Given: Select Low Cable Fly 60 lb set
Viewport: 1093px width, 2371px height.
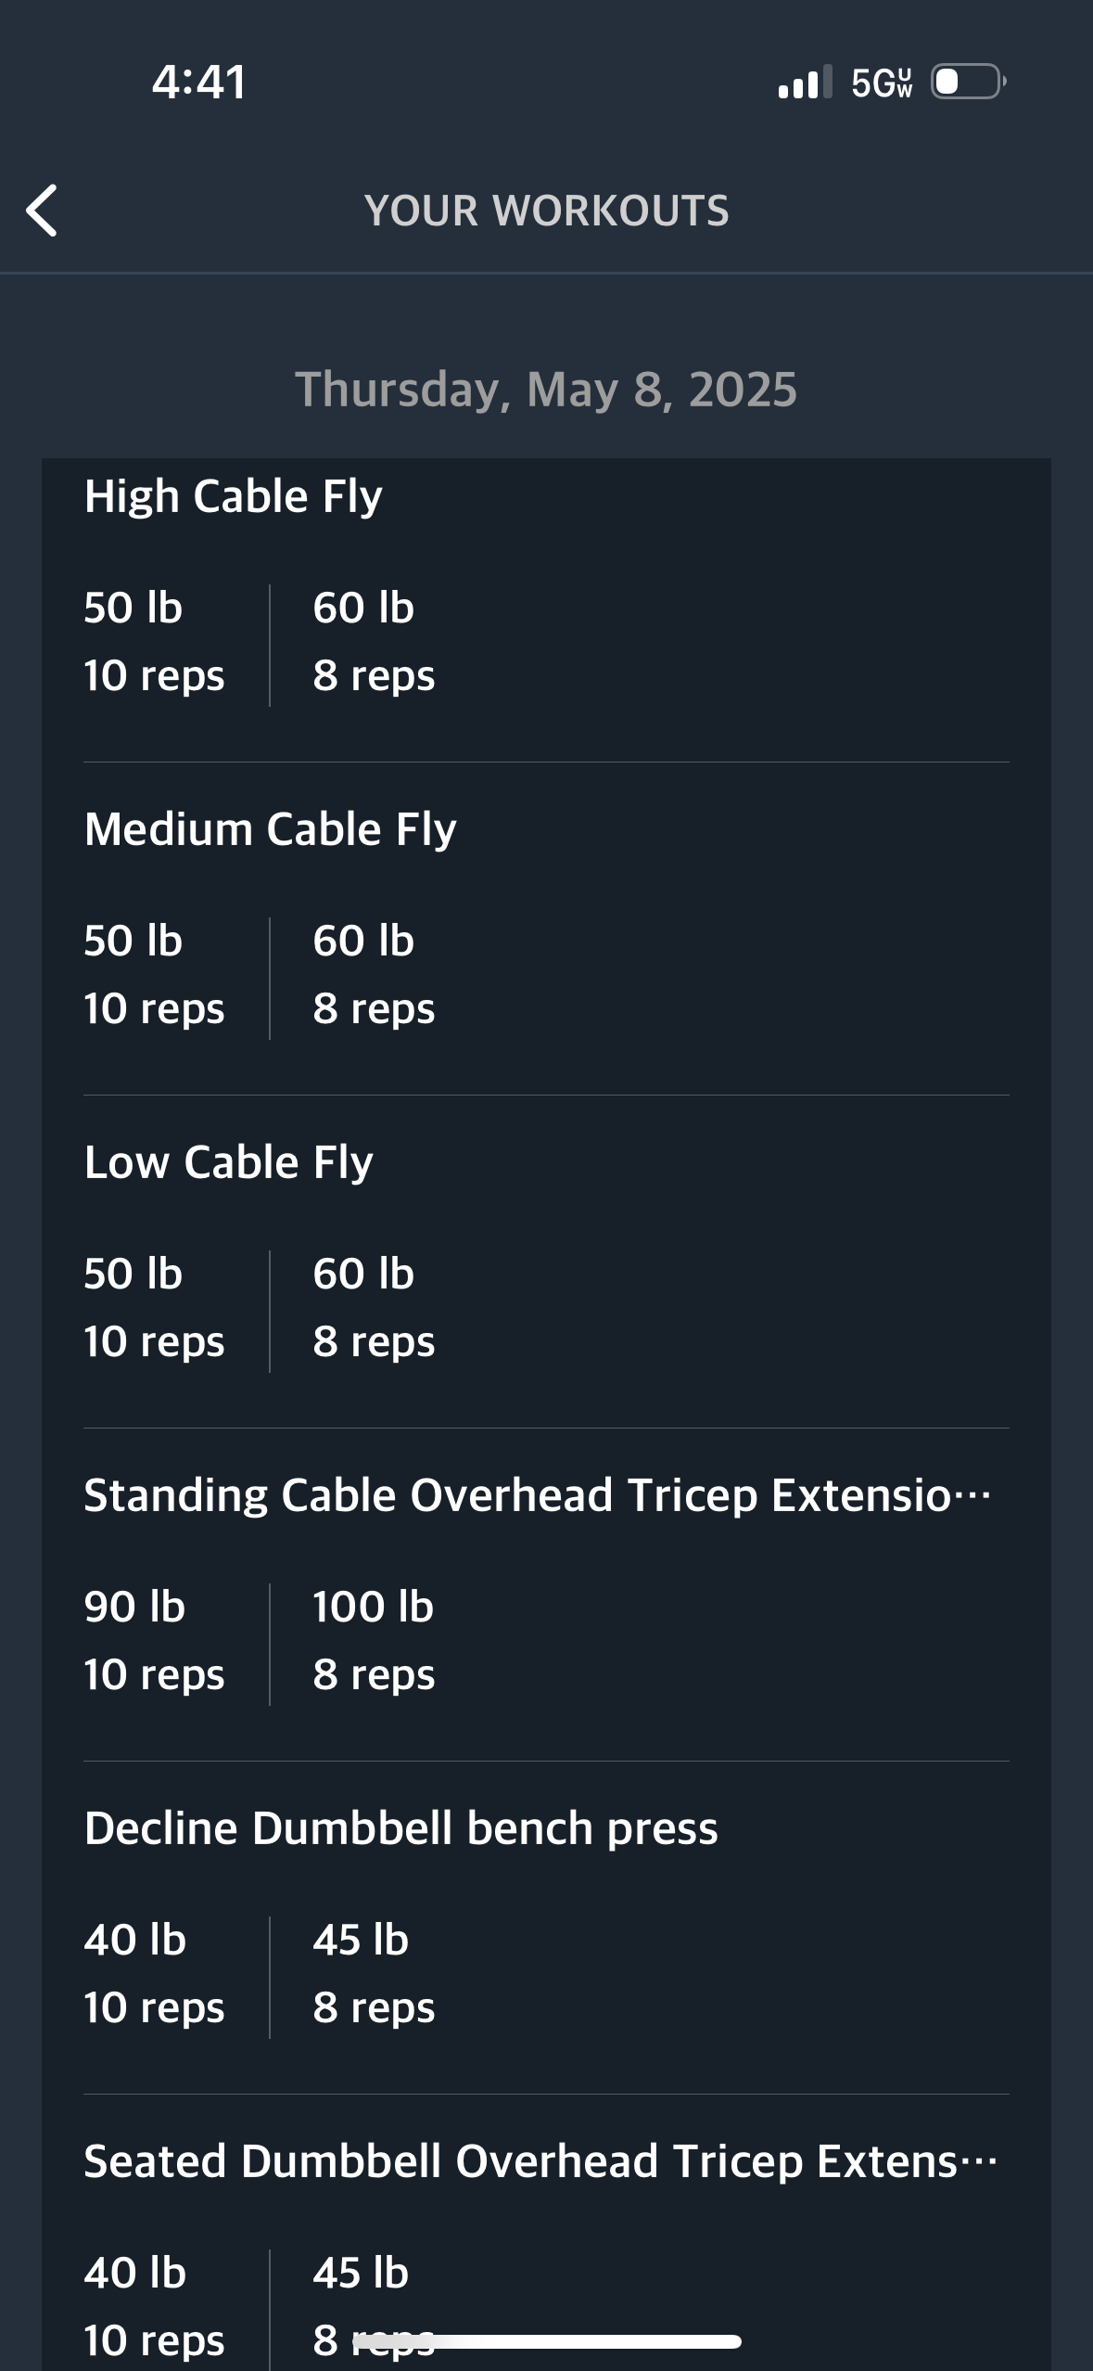Looking at the screenshot, I should [x=374, y=1308].
